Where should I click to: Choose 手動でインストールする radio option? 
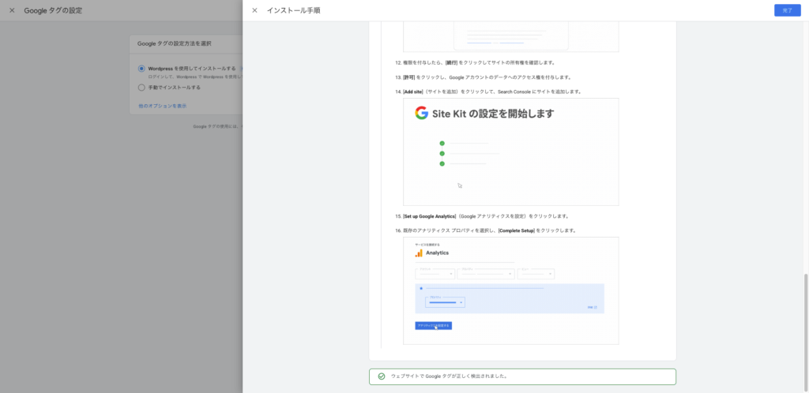tap(141, 88)
